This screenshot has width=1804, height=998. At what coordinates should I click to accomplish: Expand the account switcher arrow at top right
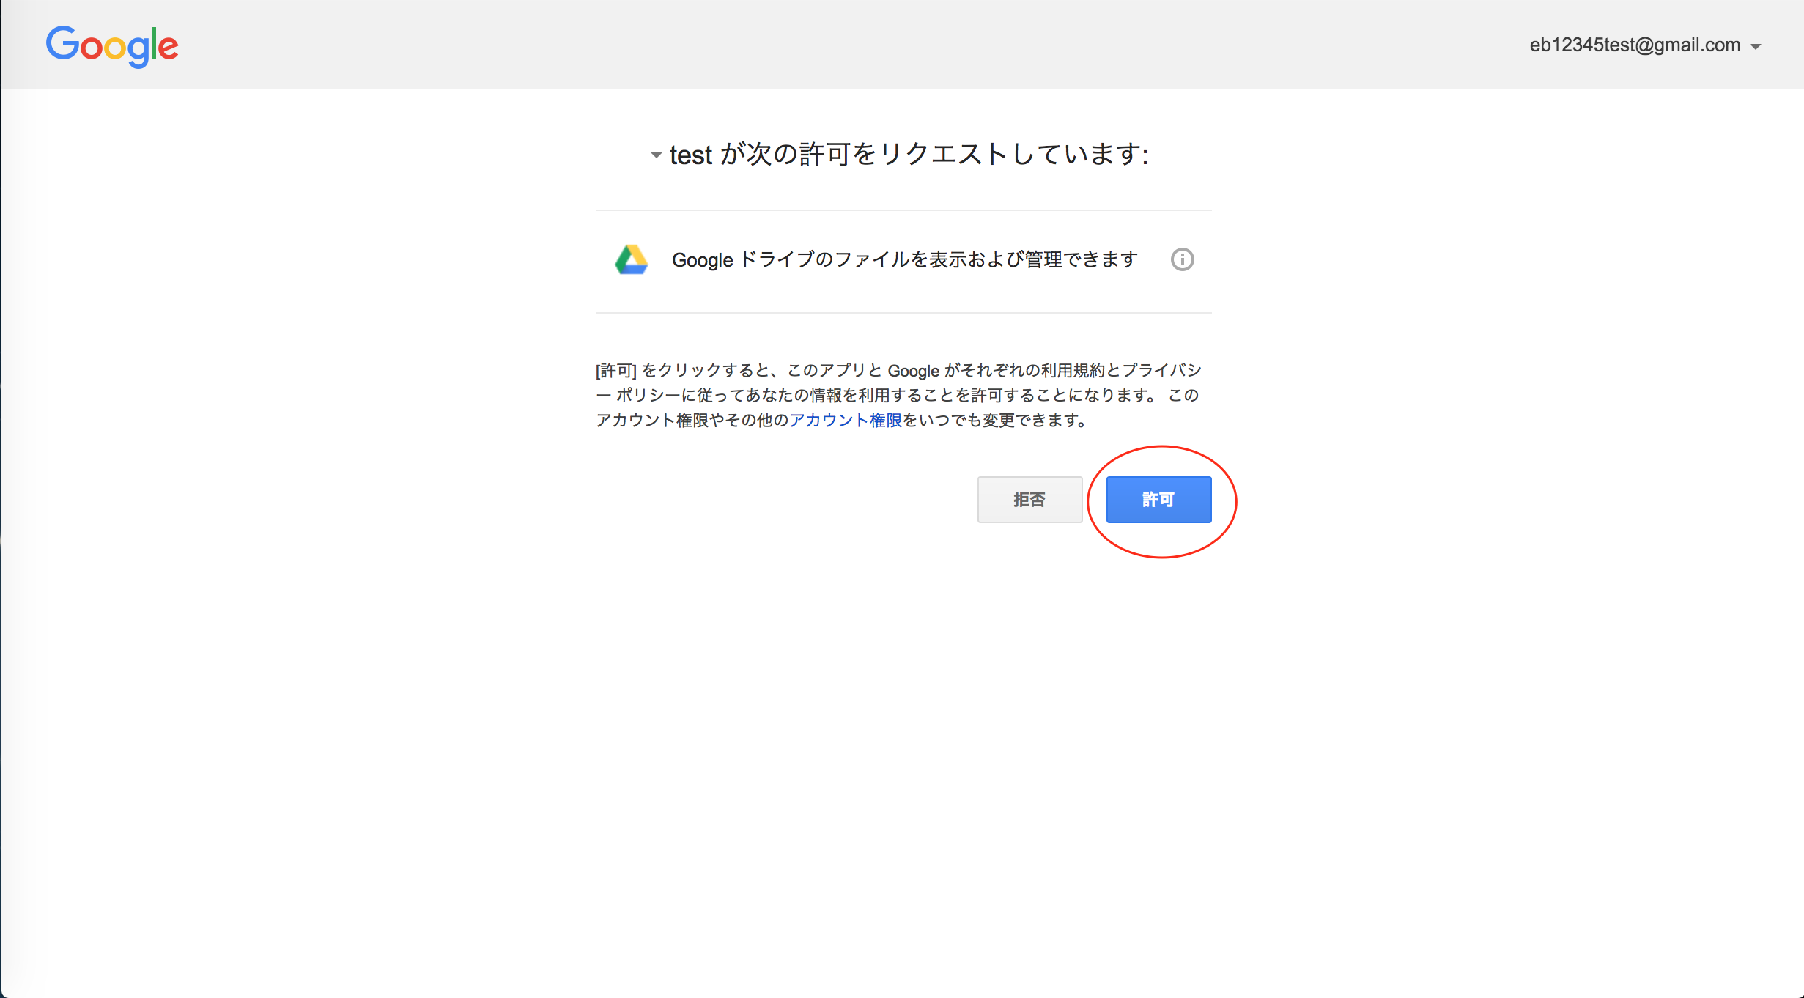[1758, 45]
